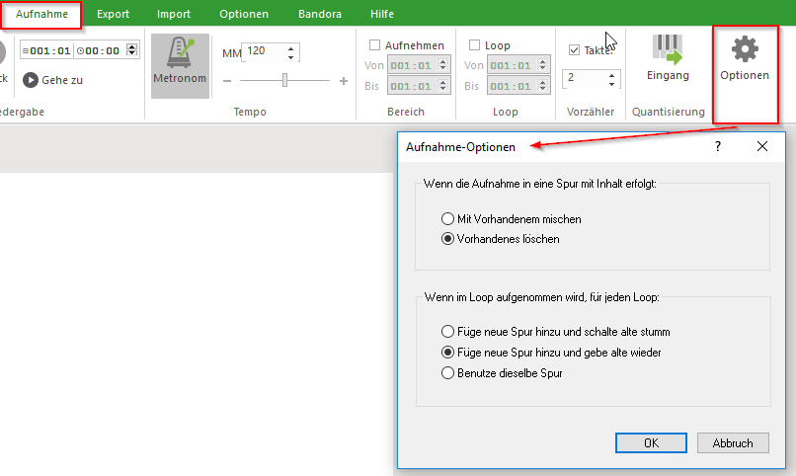Select Füge neue Spur hinzu und gebe alte wieder
This screenshot has width=796, height=476.
pyautogui.click(x=447, y=352)
